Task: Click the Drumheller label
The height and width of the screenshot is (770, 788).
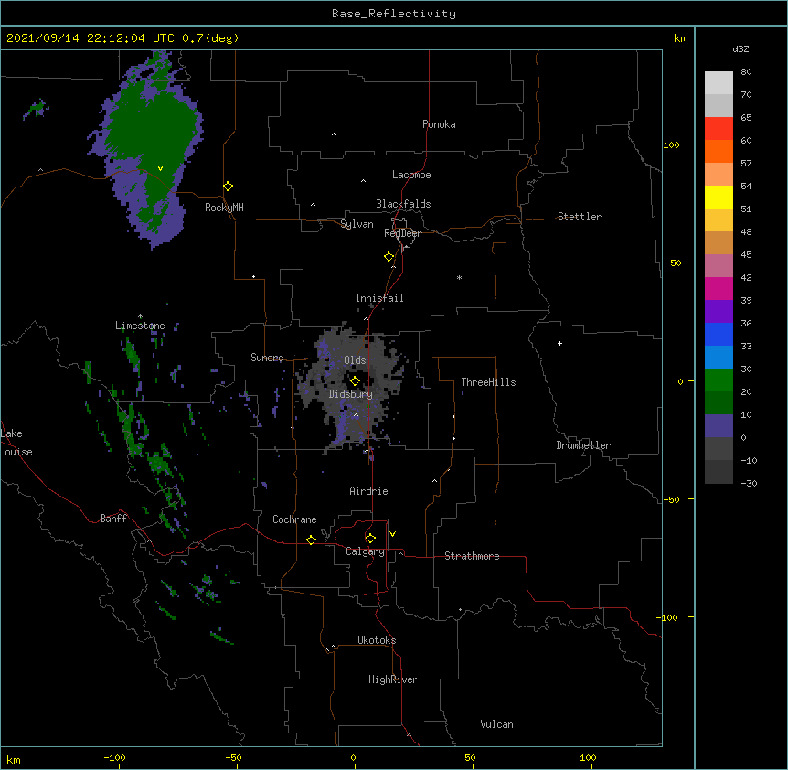Action: click(x=583, y=445)
